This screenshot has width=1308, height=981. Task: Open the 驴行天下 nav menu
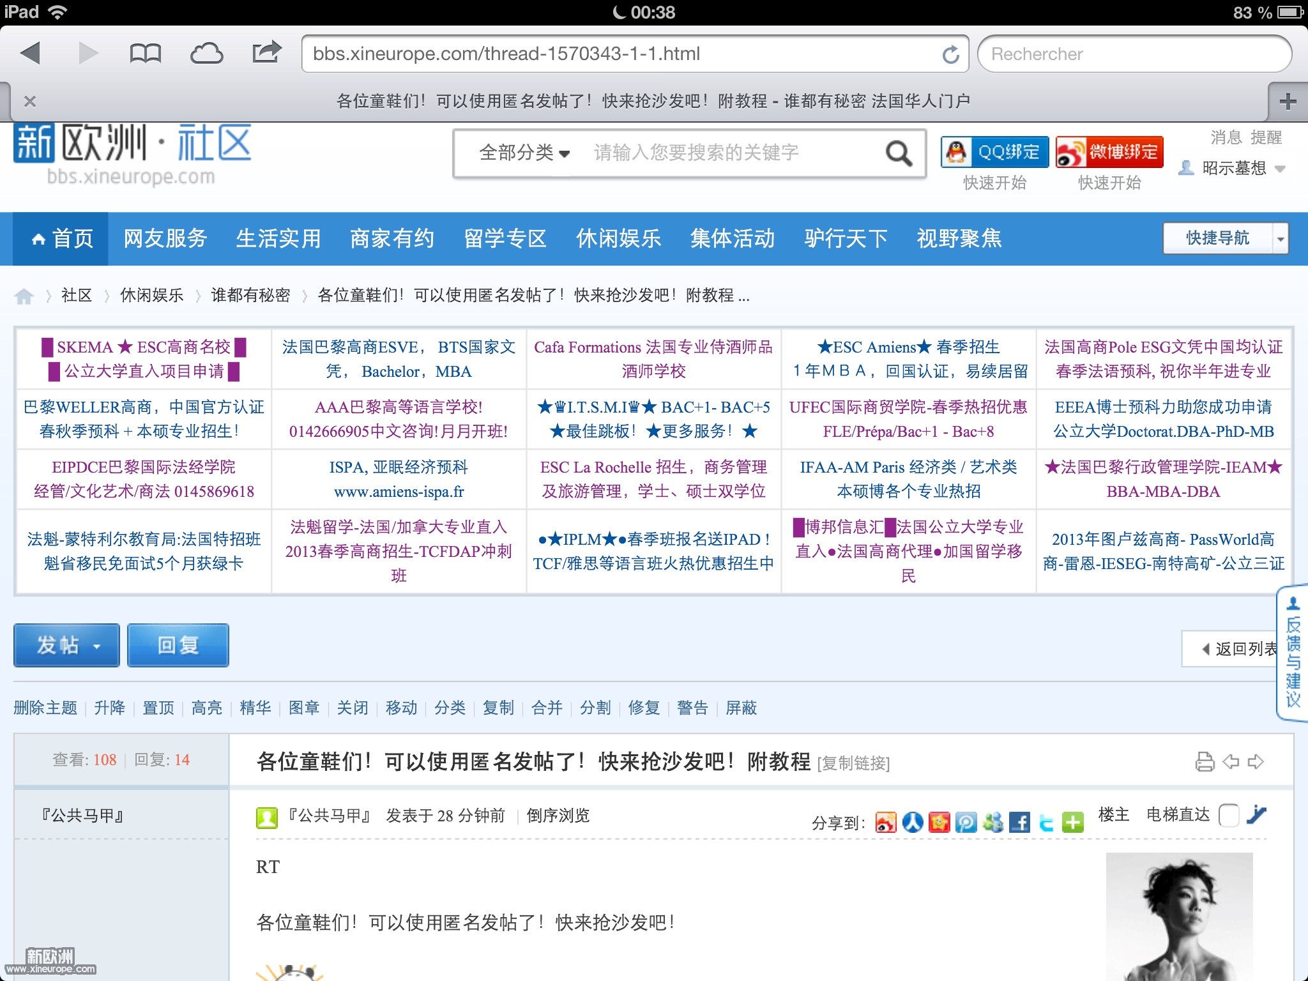click(x=846, y=239)
